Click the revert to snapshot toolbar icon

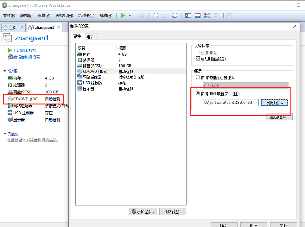coord(165,16)
